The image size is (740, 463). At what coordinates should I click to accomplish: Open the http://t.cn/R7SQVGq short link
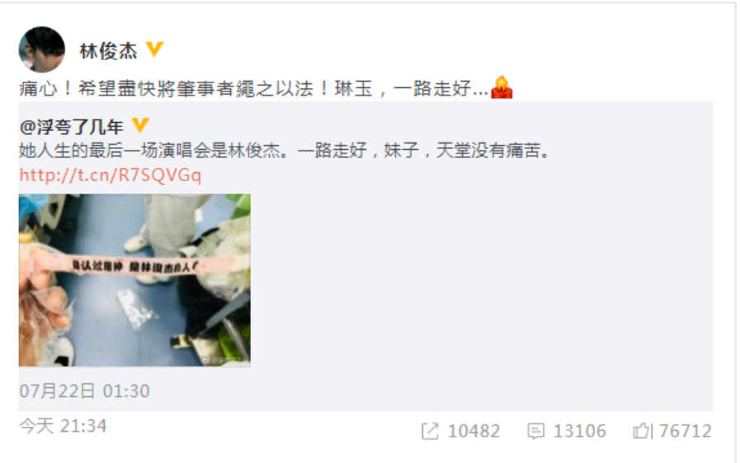pos(111,175)
